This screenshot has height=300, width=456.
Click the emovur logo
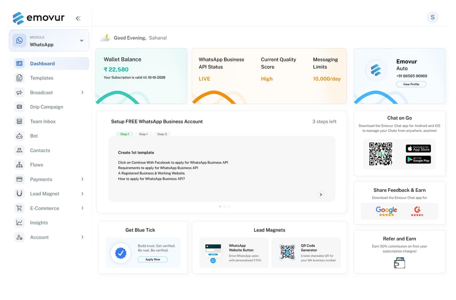click(x=38, y=18)
